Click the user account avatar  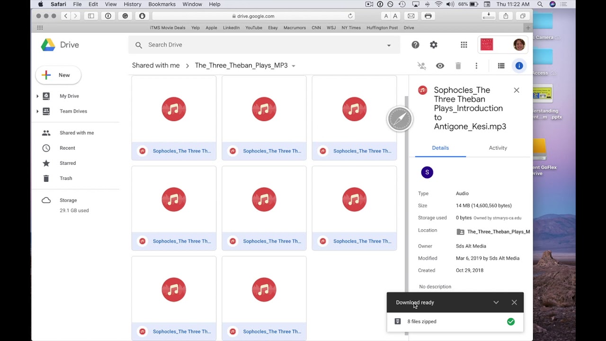[519, 45]
